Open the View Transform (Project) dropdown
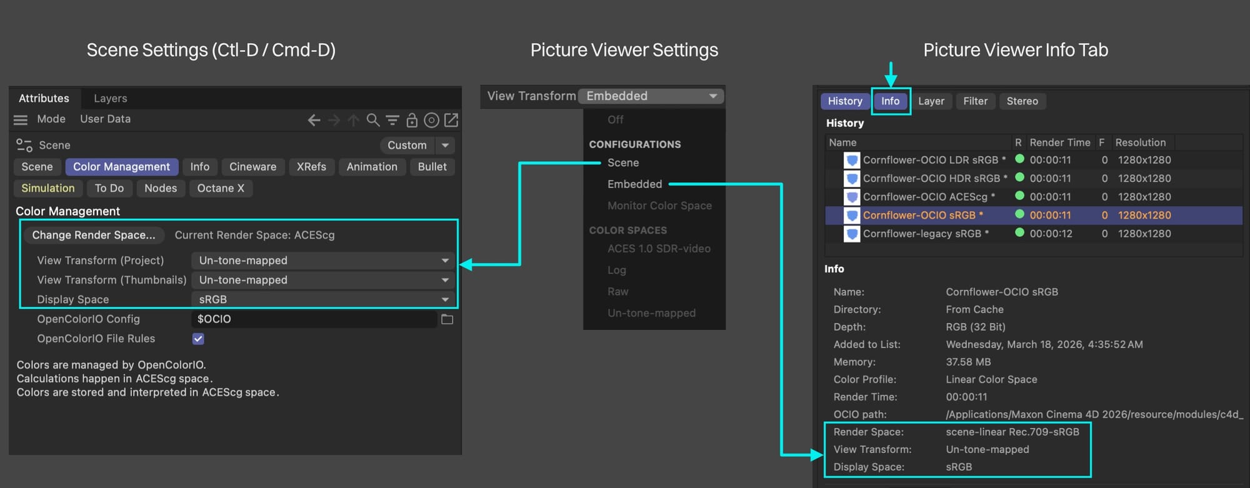The width and height of the screenshot is (1250, 488). (323, 261)
